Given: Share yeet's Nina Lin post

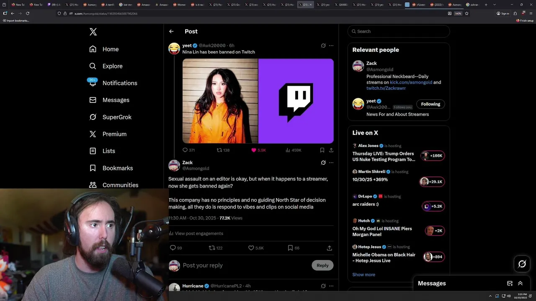Looking at the screenshot, I should click(x=331, y=150).
